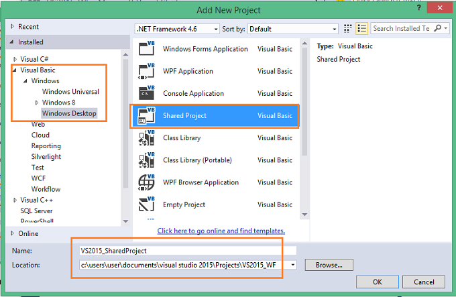The width and height of the screenshot is (456, 297).
Task: Click the Search Installed Templates box
Action: [x=401, y=28]
